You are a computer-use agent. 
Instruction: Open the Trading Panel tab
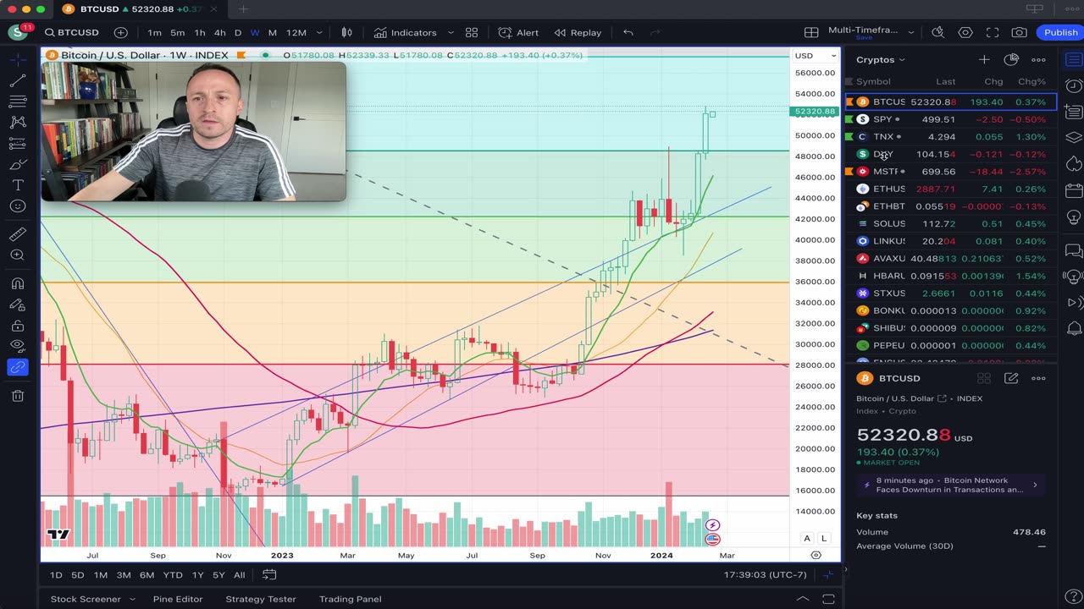tap(351, 599)
